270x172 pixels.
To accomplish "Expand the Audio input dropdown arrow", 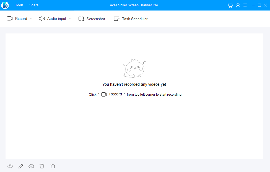I will coord(71,19).
